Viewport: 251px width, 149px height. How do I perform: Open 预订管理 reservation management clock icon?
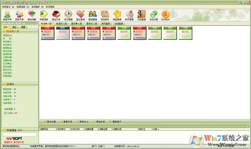click(x=68, y=15)
